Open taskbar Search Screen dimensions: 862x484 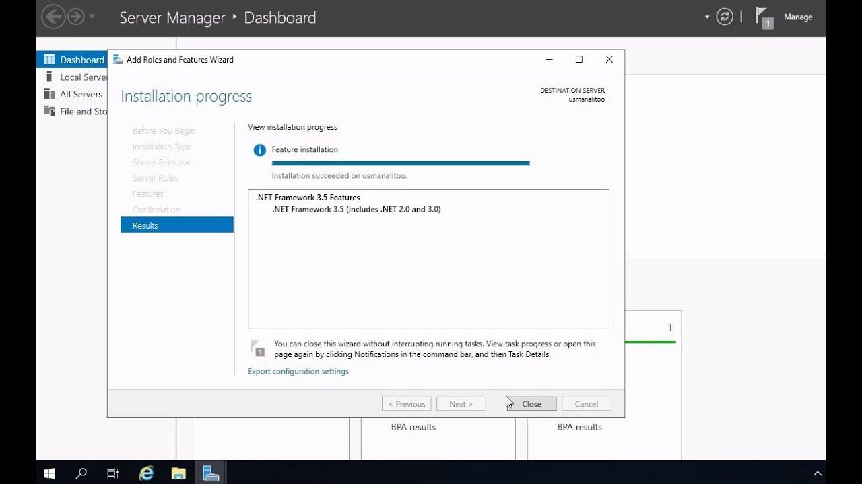81,473
